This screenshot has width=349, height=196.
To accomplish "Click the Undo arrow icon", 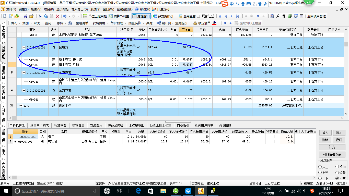I will coord(65,16).
